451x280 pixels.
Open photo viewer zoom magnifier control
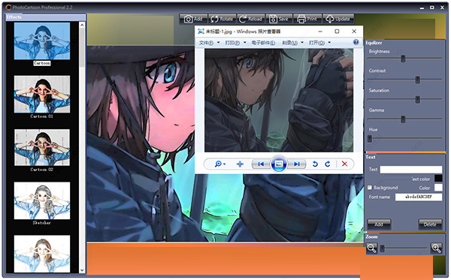[220, 164]
